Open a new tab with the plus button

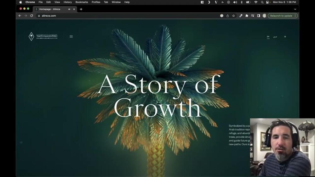(81, 9)
